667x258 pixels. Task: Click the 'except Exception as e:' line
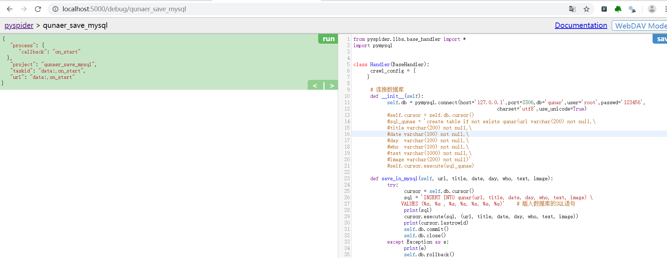click(x=418, y=242)
